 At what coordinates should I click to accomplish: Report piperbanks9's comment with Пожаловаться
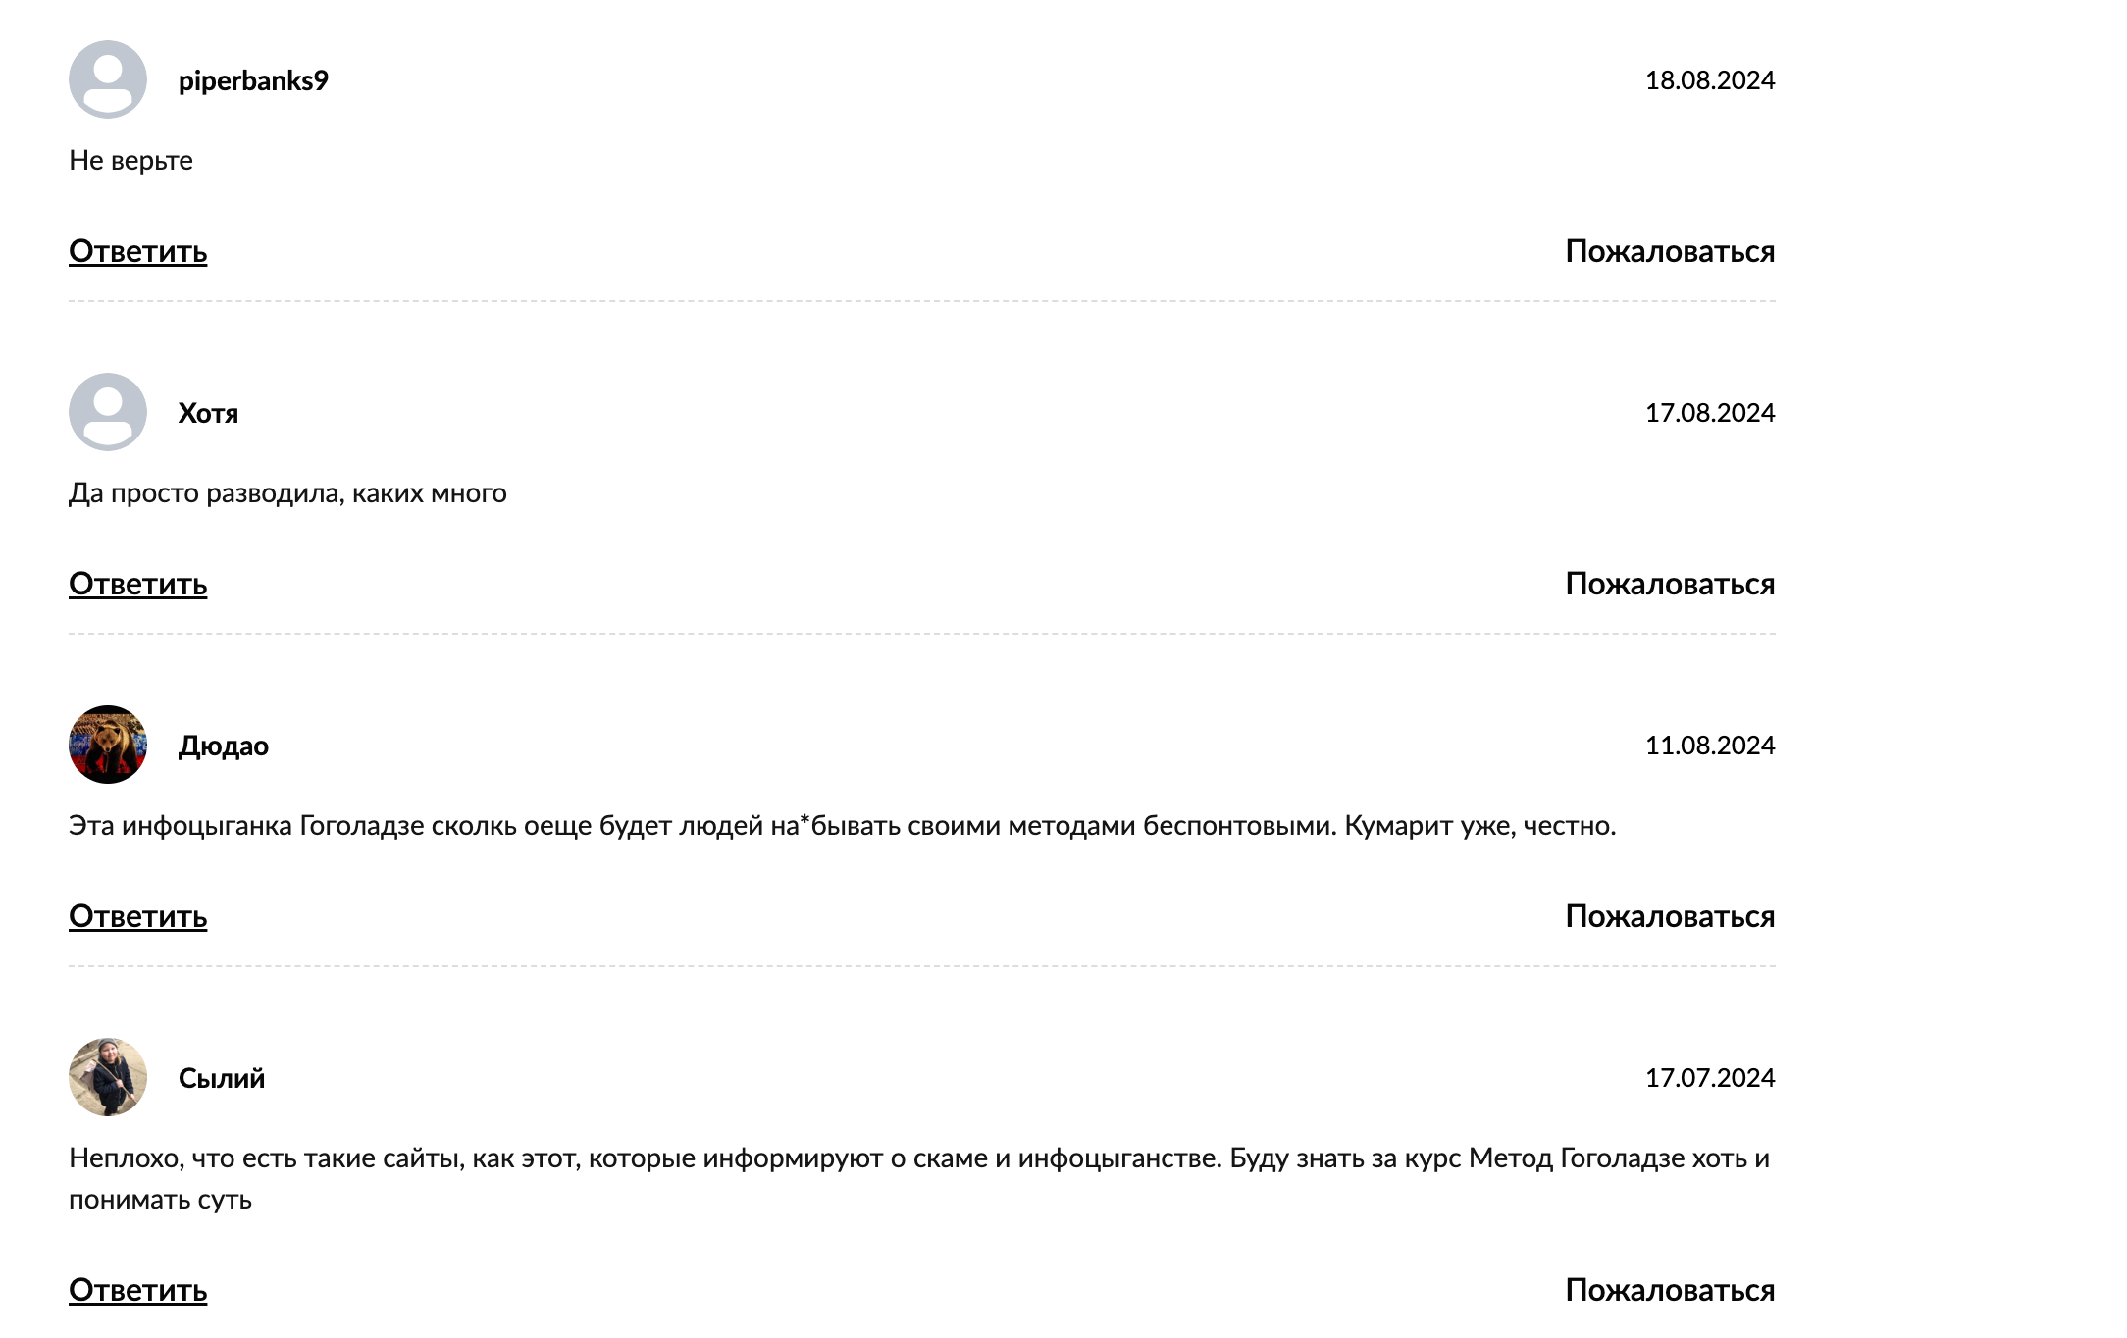click(x=1670, y=252)
